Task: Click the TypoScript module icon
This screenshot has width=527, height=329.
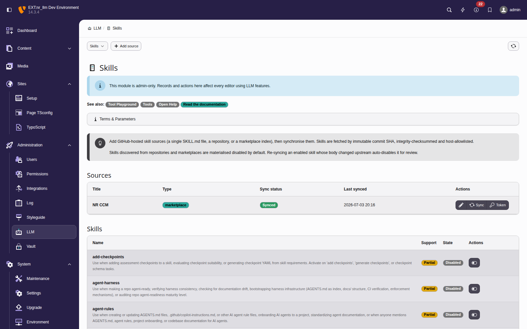Action: 19,127
